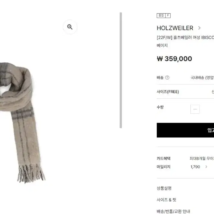
Task: Click the 국내배송 shipping info text
Action: [202, 78]
